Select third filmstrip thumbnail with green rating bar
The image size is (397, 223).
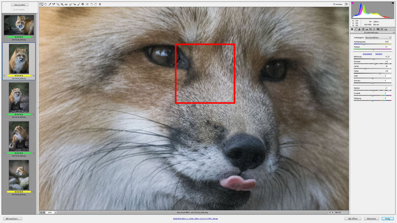point(19,98)
